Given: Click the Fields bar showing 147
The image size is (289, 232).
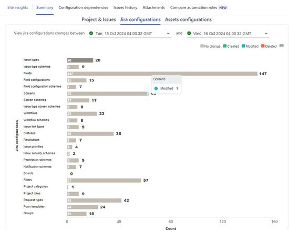Looking at the screenshot, I should point(162,73).
